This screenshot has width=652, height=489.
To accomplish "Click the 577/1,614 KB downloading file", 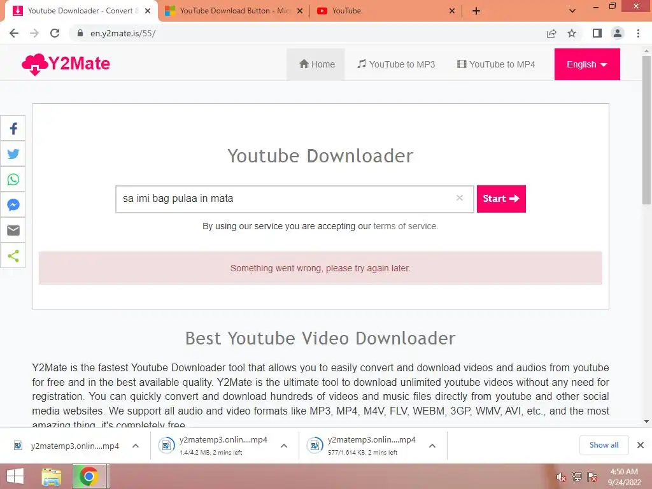I will [362, 445].
